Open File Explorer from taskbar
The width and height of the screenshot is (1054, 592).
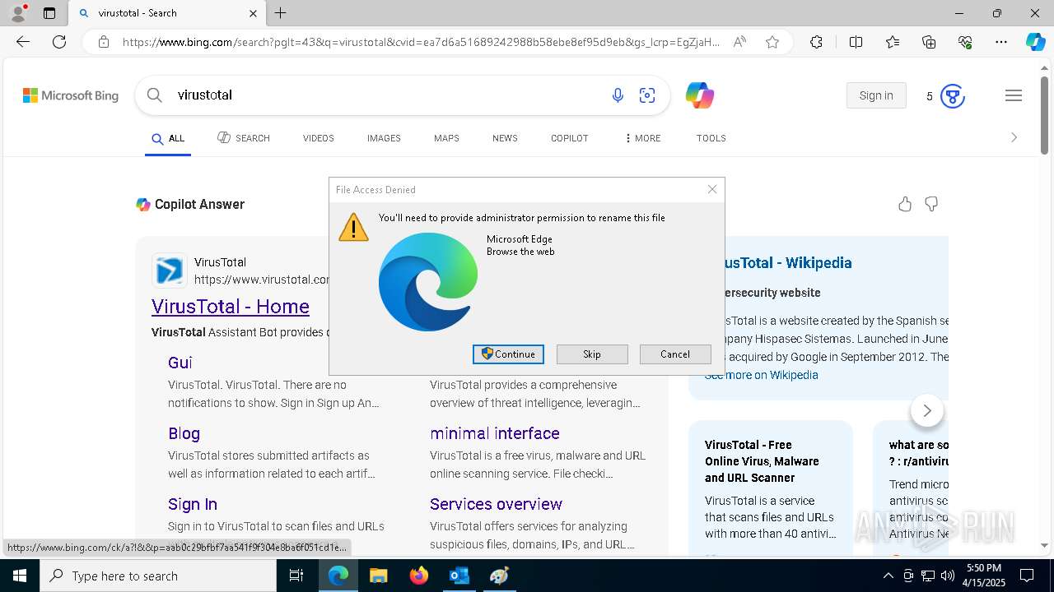(378, 576)
